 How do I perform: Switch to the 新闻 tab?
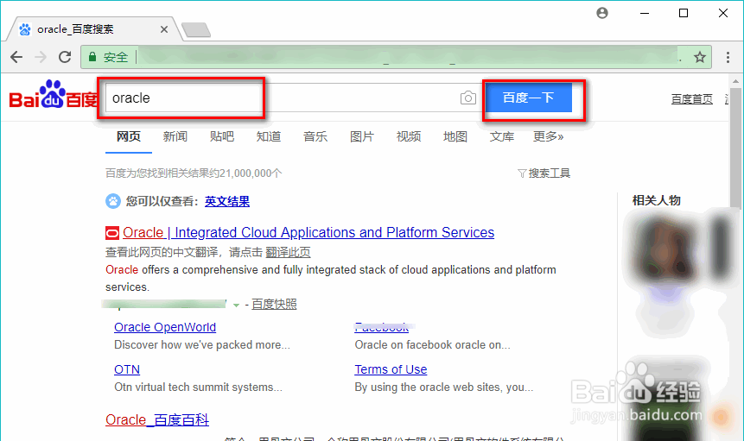[x=175, y=136]
